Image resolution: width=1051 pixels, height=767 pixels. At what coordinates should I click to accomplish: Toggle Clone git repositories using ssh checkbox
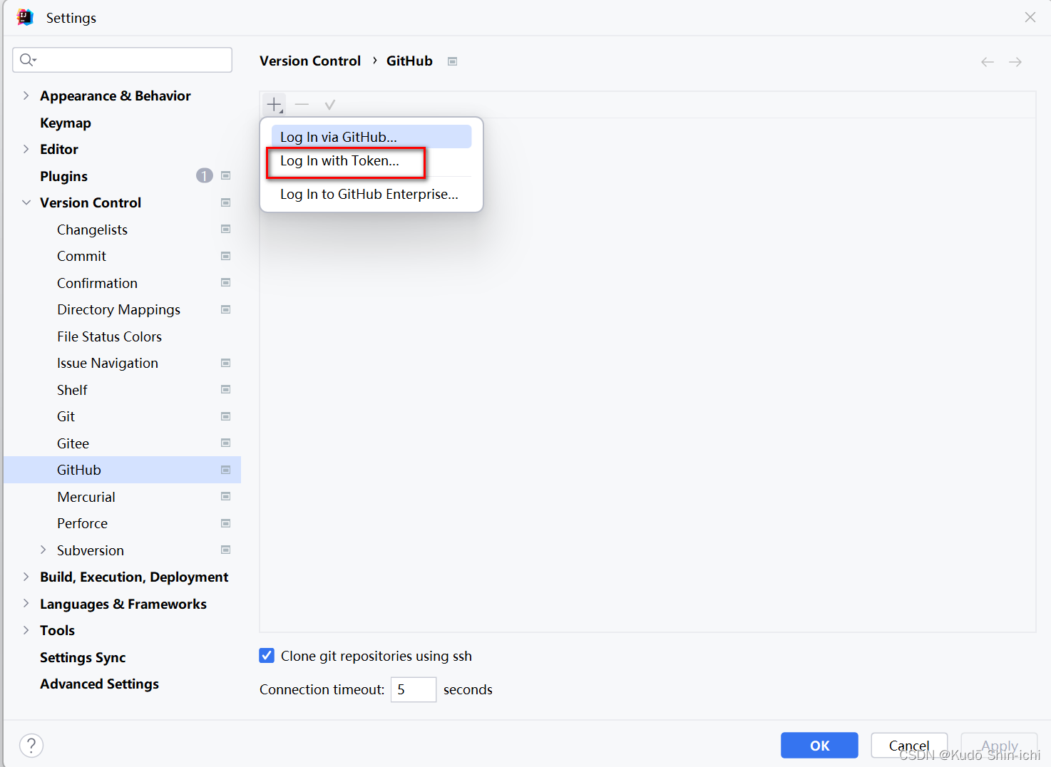[x=267, y=656]
